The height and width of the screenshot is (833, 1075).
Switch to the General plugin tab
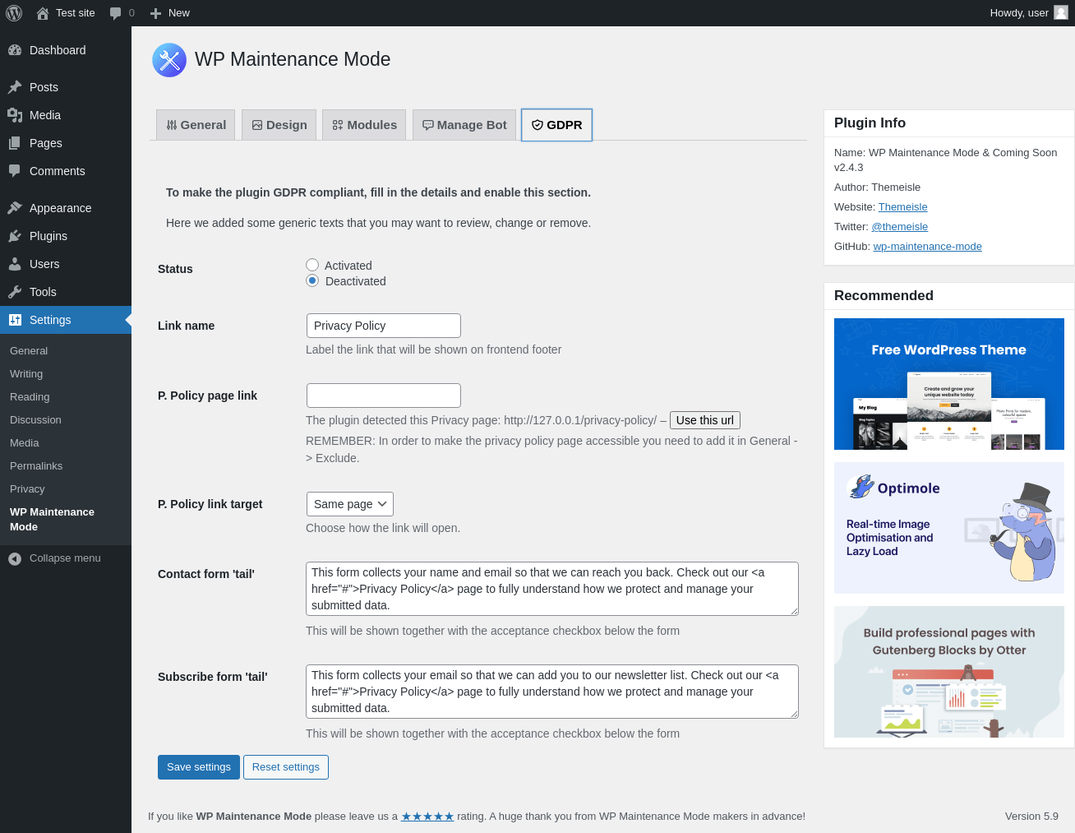pos(196,125)
